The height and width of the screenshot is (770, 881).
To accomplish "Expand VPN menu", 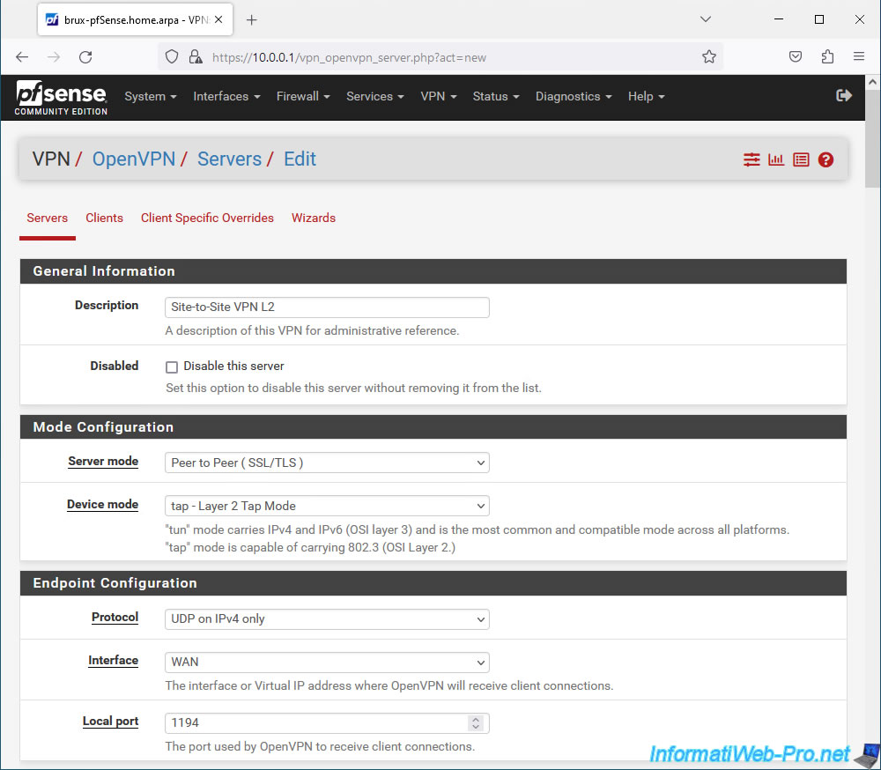I will click(438, 96).
